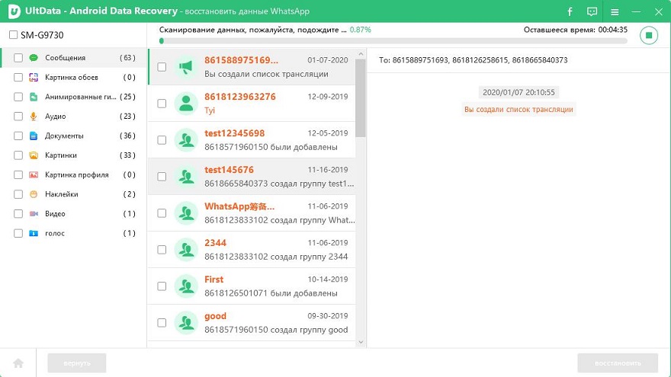Image resolution: width=671 pixels, height=377 pixels.
Task: Click the 2020/01/07 20:10:55 timestamp
Action: point(518,92)
